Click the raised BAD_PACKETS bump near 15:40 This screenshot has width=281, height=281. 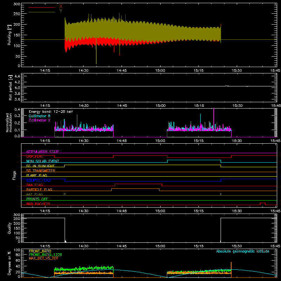click(x=262, y=203)
